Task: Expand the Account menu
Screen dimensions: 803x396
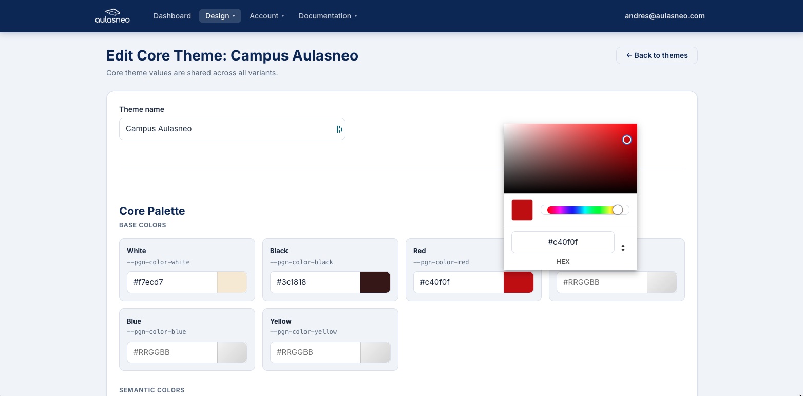Action: click(266, 16)
